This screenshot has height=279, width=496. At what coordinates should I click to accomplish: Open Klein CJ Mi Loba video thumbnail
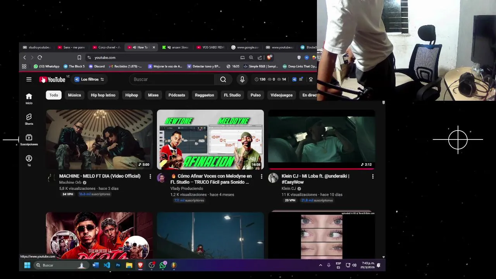tap(322, 139)
